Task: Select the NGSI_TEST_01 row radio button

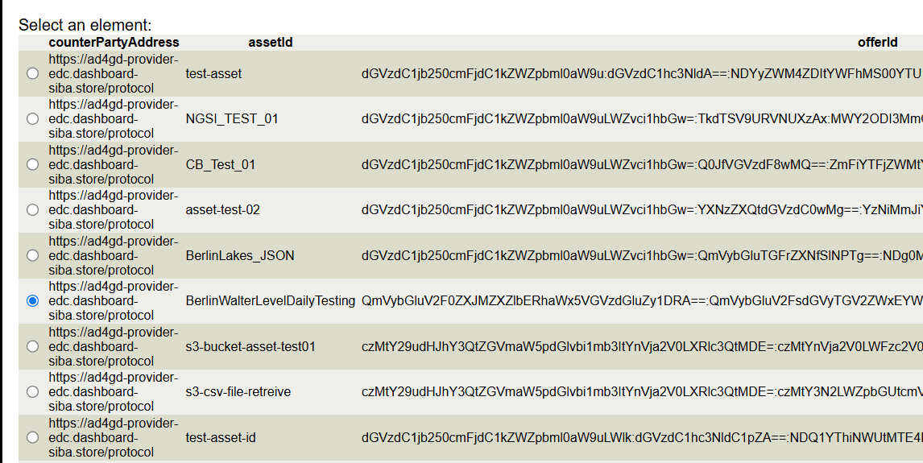Action: click(32, 119)
